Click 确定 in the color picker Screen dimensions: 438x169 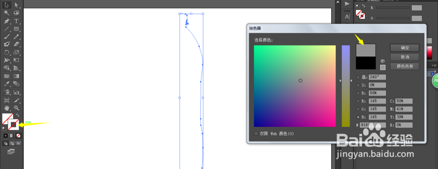[404, 48]
